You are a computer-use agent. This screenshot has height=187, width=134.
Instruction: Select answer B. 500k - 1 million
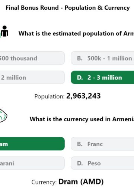[x=102, y=58]
